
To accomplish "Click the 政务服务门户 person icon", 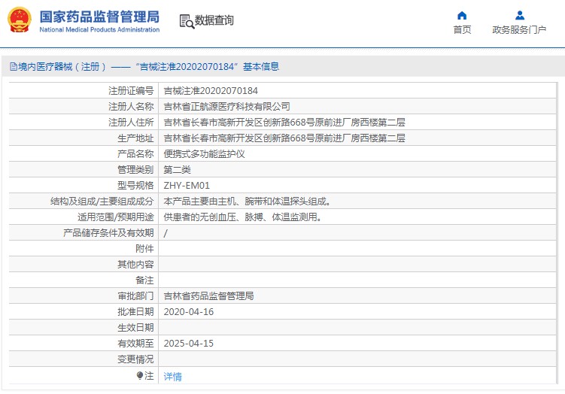I will (519, 15).
